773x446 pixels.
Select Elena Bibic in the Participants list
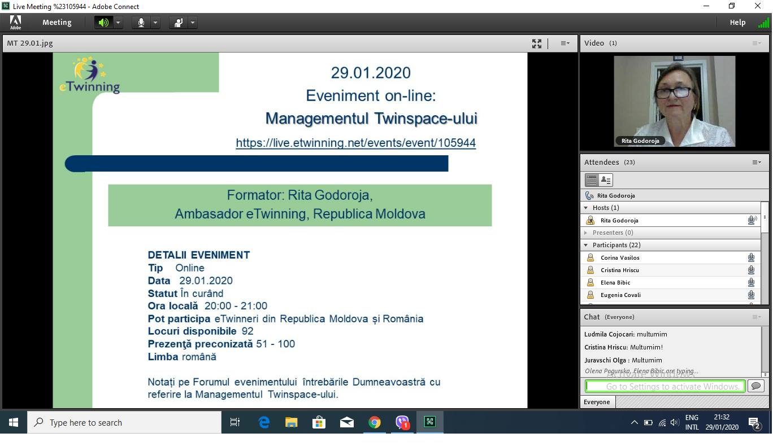point(671,282)
